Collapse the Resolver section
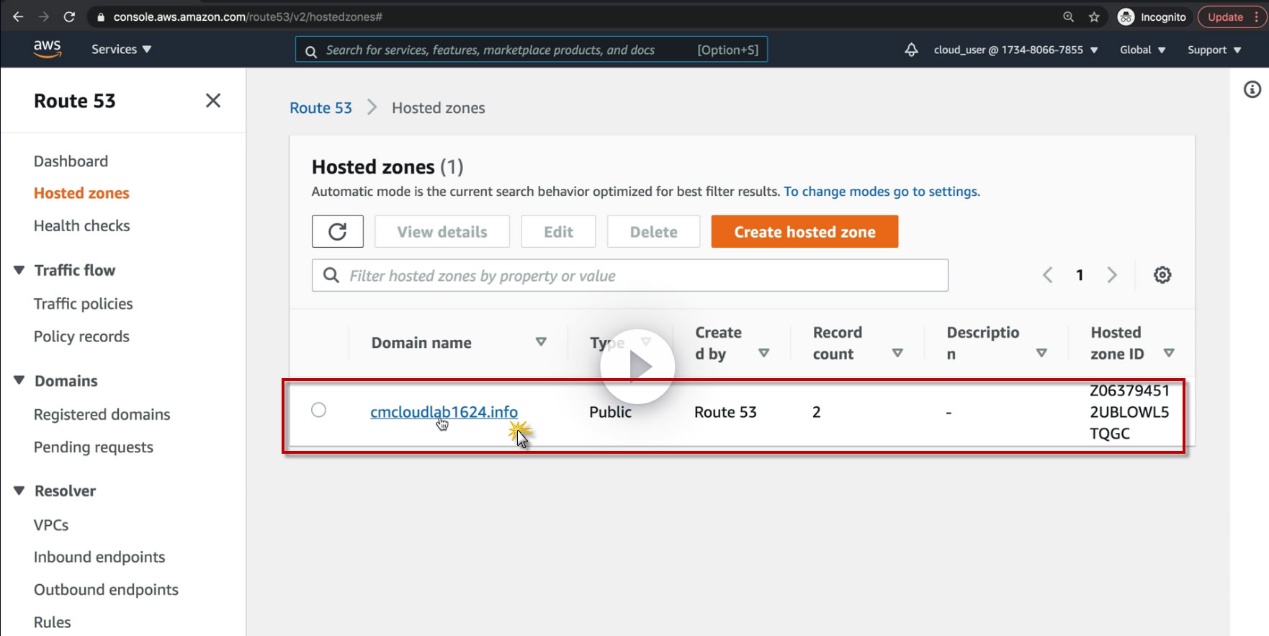This screenshot has width=1269, height=636. (19, 491)
